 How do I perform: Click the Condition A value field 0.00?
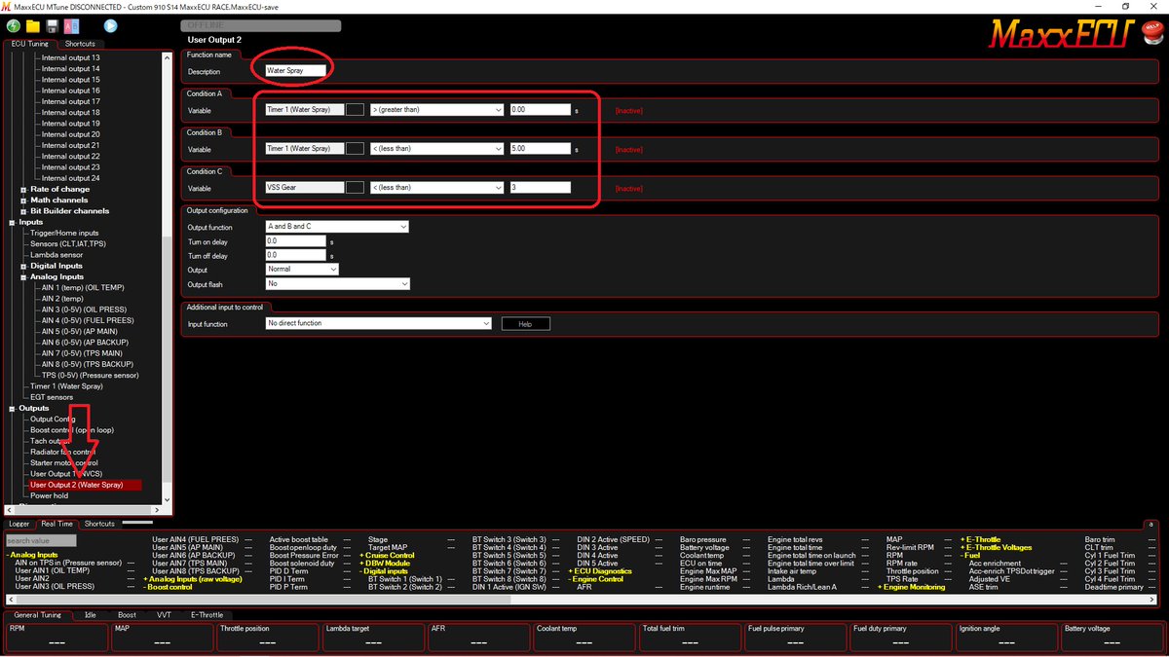click(x=540, y=110)
